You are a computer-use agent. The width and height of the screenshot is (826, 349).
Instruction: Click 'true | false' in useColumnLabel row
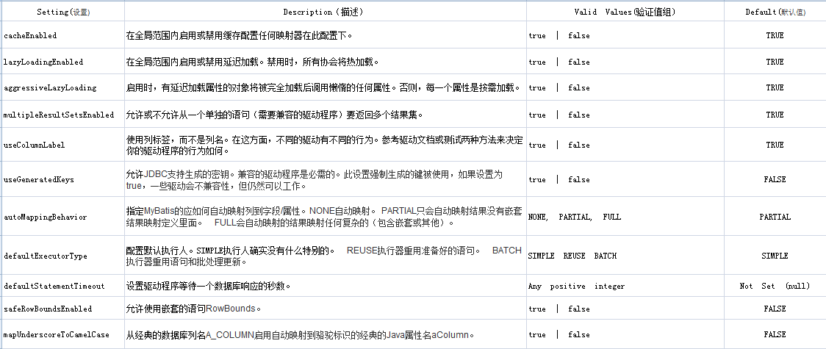(x=559, y=145)
